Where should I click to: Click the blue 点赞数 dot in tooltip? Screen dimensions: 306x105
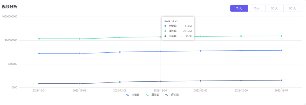pyautogui.click(x=165, y=26)
